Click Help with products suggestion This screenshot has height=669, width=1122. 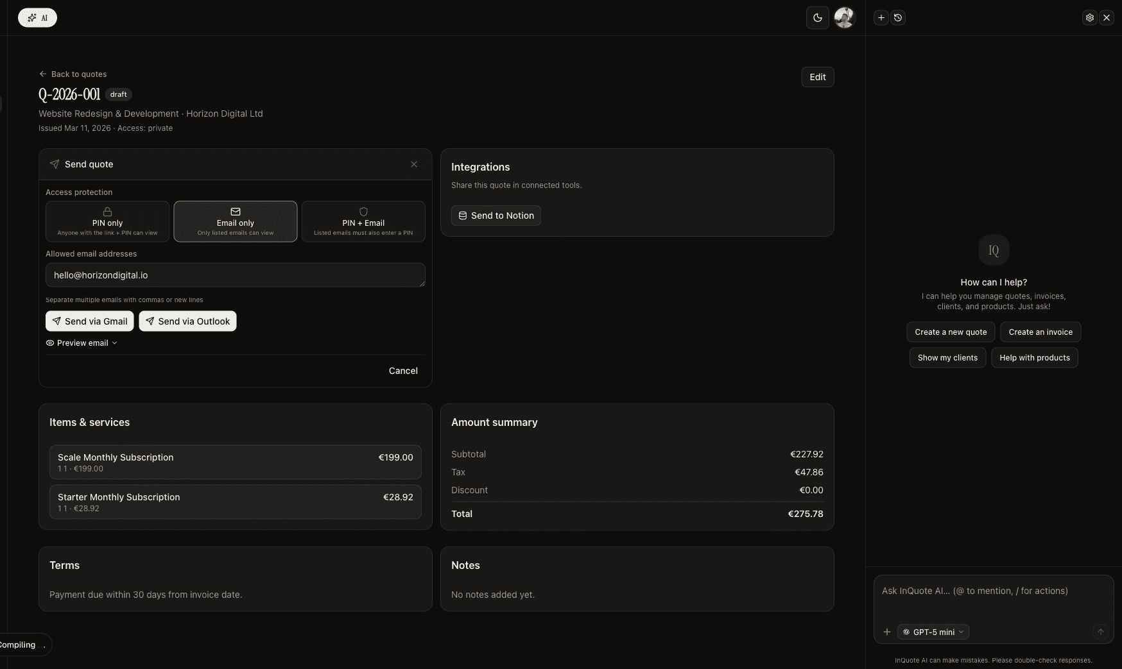click(x=1035, y=358)
